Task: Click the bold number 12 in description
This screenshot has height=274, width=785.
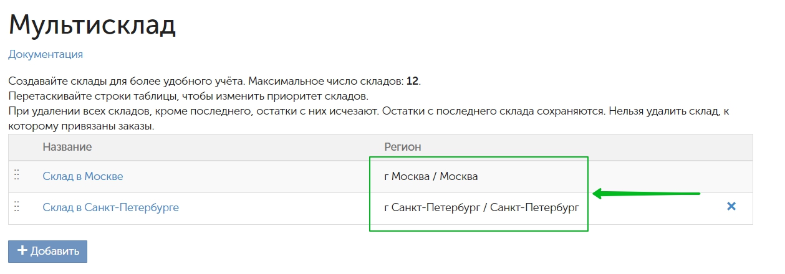Action: pos(412,82)
